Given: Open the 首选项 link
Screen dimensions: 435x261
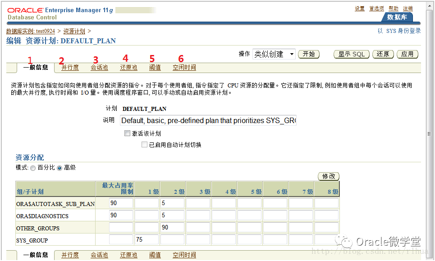Looking at the screenshot, I should tap(376, 8).
